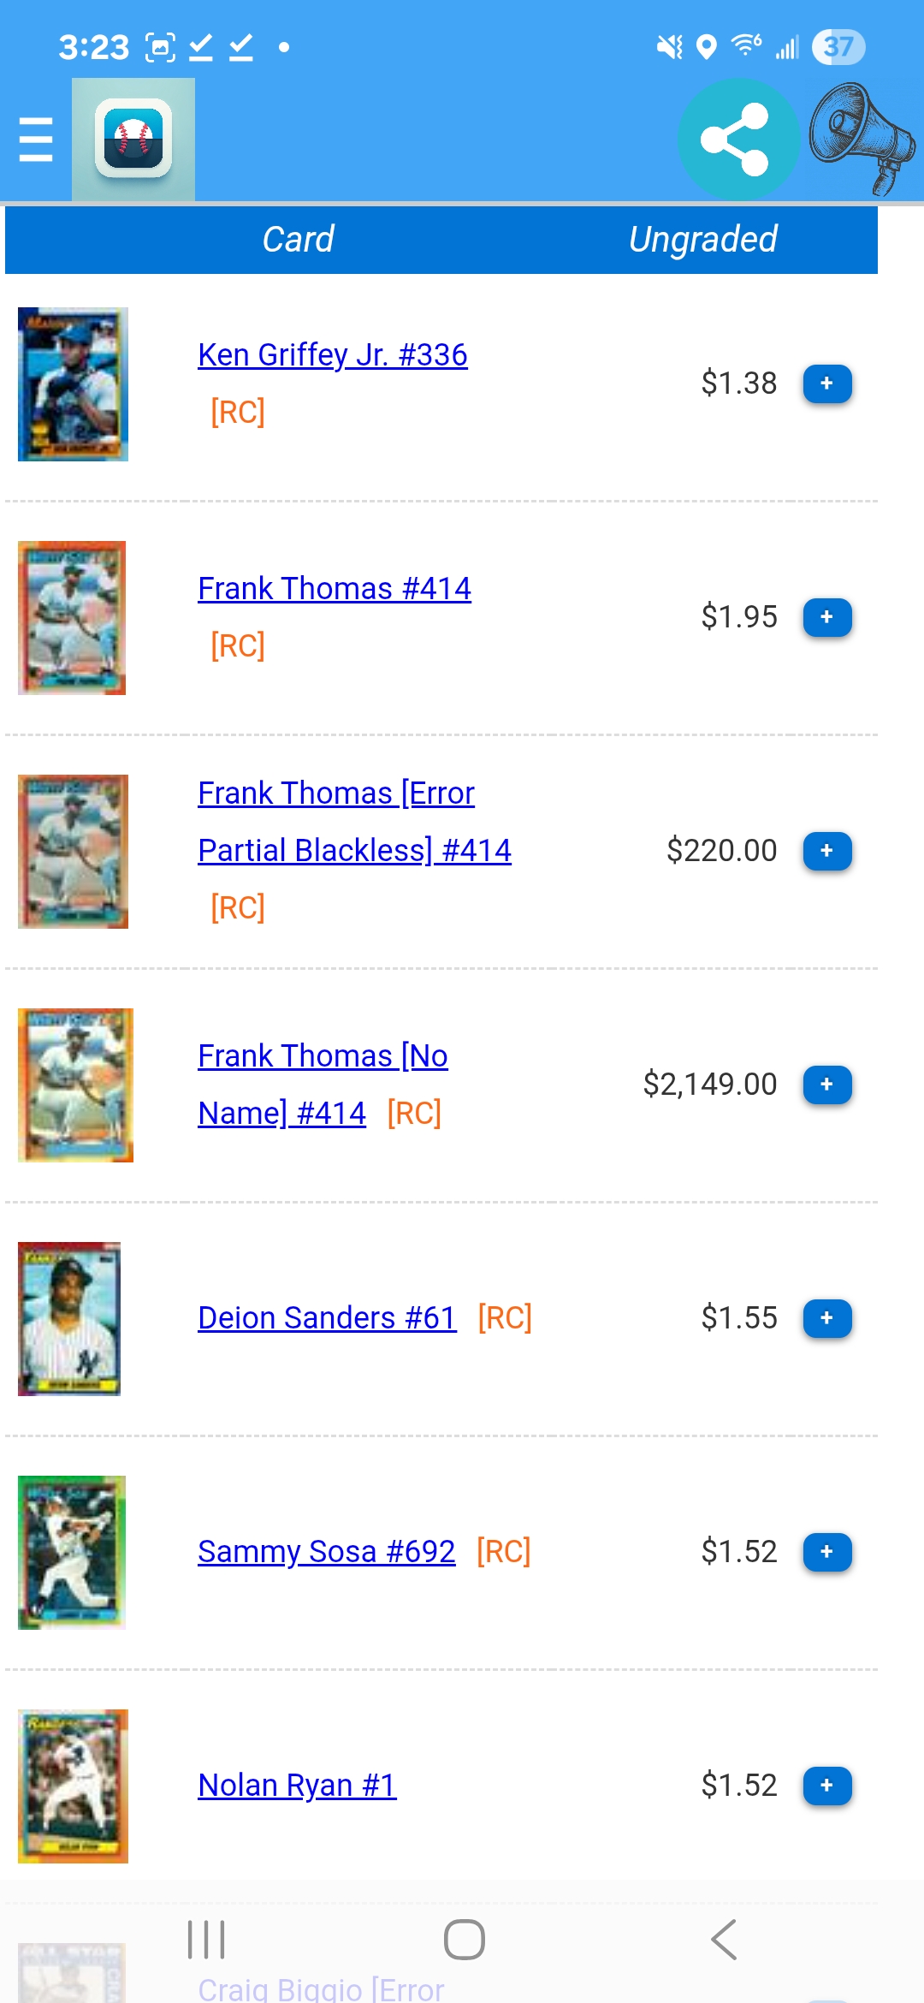Open Deion Sanders #61 card link

pos(327,1318)
